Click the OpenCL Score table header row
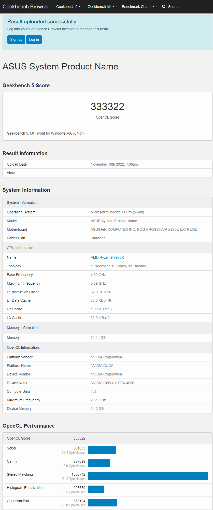213x510 pixels. click(x=107, y=438)
